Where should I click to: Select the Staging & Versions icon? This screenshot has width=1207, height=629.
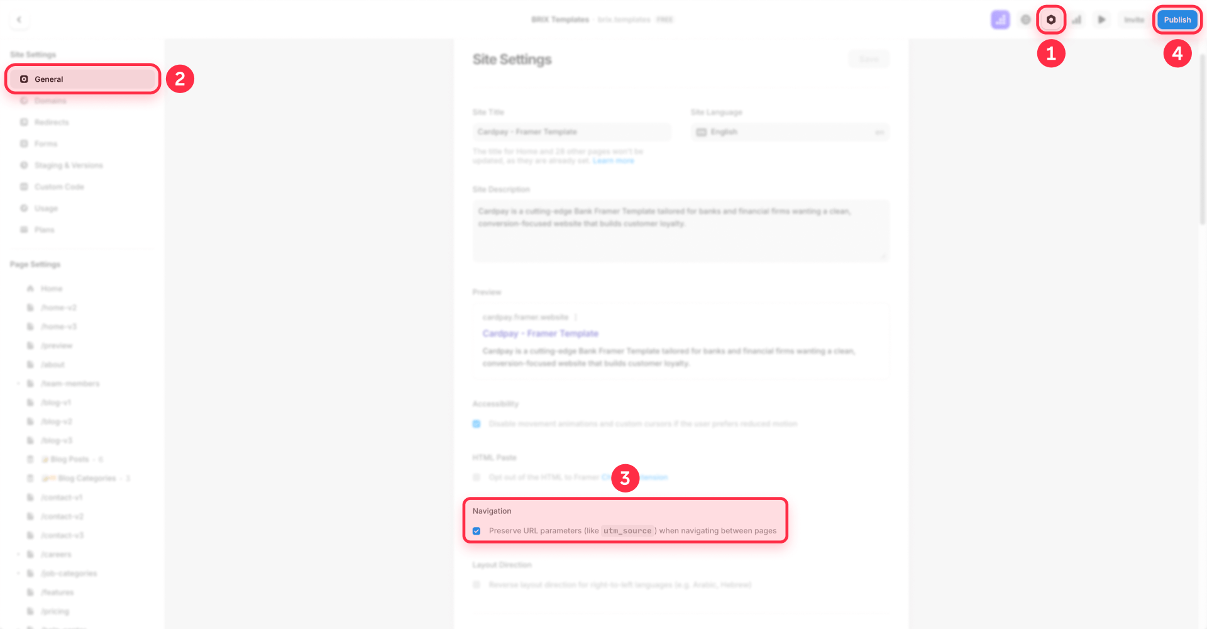(25, 165)
